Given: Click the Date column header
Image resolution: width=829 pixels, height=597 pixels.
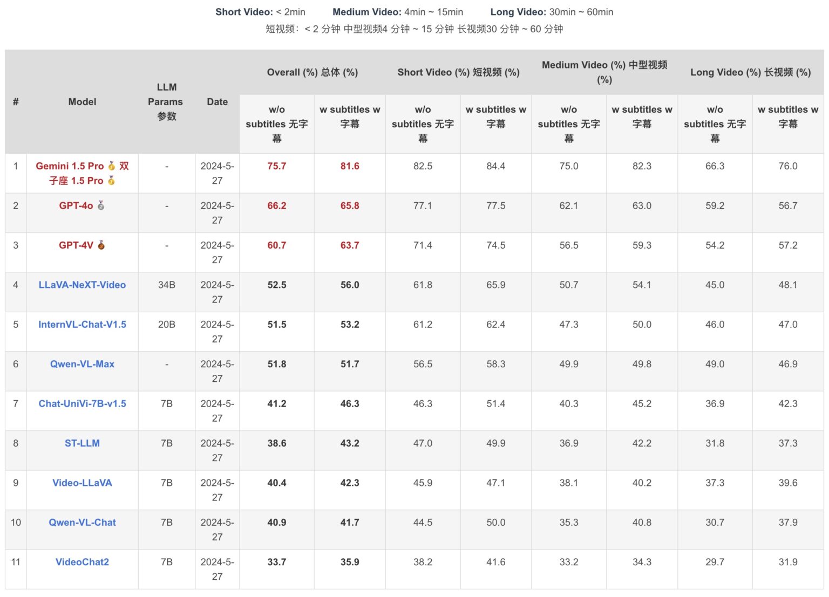Looking at the screenshot, I should click(x=217, y=102).
